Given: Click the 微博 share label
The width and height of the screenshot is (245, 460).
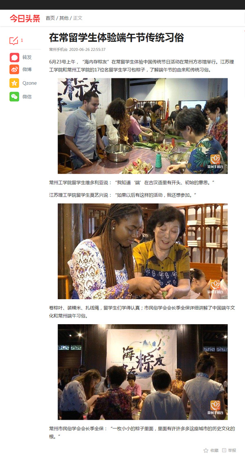Looking at the screenshot, I should pos(27,69).
